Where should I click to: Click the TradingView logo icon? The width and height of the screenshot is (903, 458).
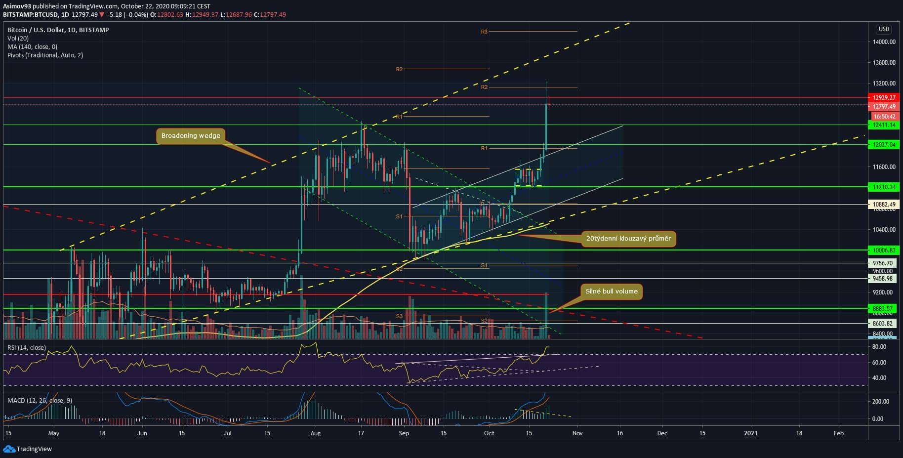click(9, 449)
